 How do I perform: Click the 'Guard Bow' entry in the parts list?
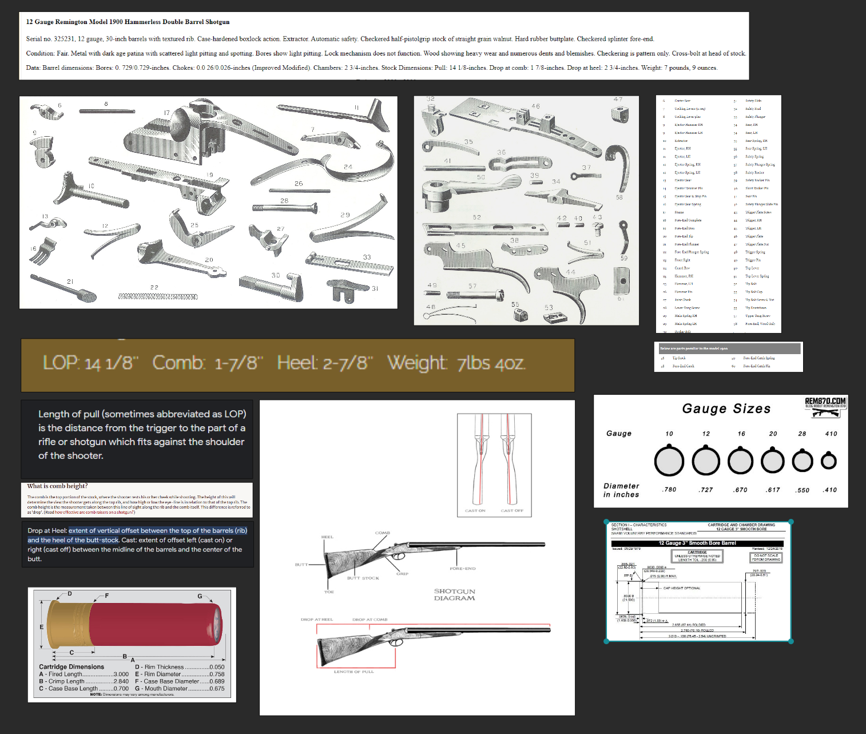682,268
